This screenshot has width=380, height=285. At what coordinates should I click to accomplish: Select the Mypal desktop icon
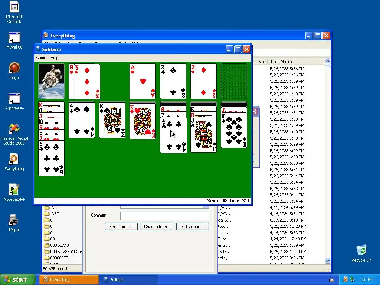click(14, 223)
